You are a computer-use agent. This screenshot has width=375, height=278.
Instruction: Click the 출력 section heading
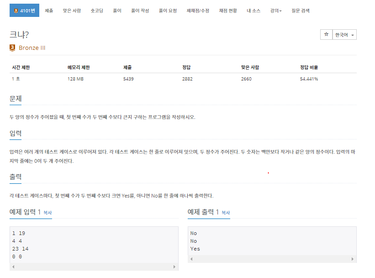tap(16, 177)
